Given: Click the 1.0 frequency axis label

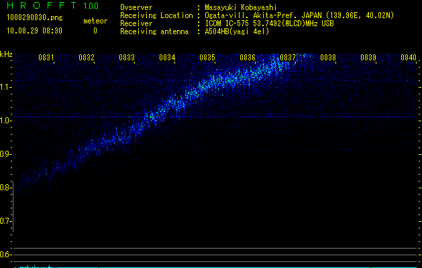Looking at the screenshot, I should tap(5, 121).
